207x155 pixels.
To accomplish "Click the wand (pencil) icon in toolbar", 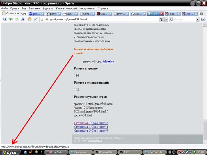I will point(36,19).
